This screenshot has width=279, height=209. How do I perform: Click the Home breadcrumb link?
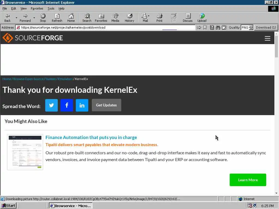(x=7, y=79)
